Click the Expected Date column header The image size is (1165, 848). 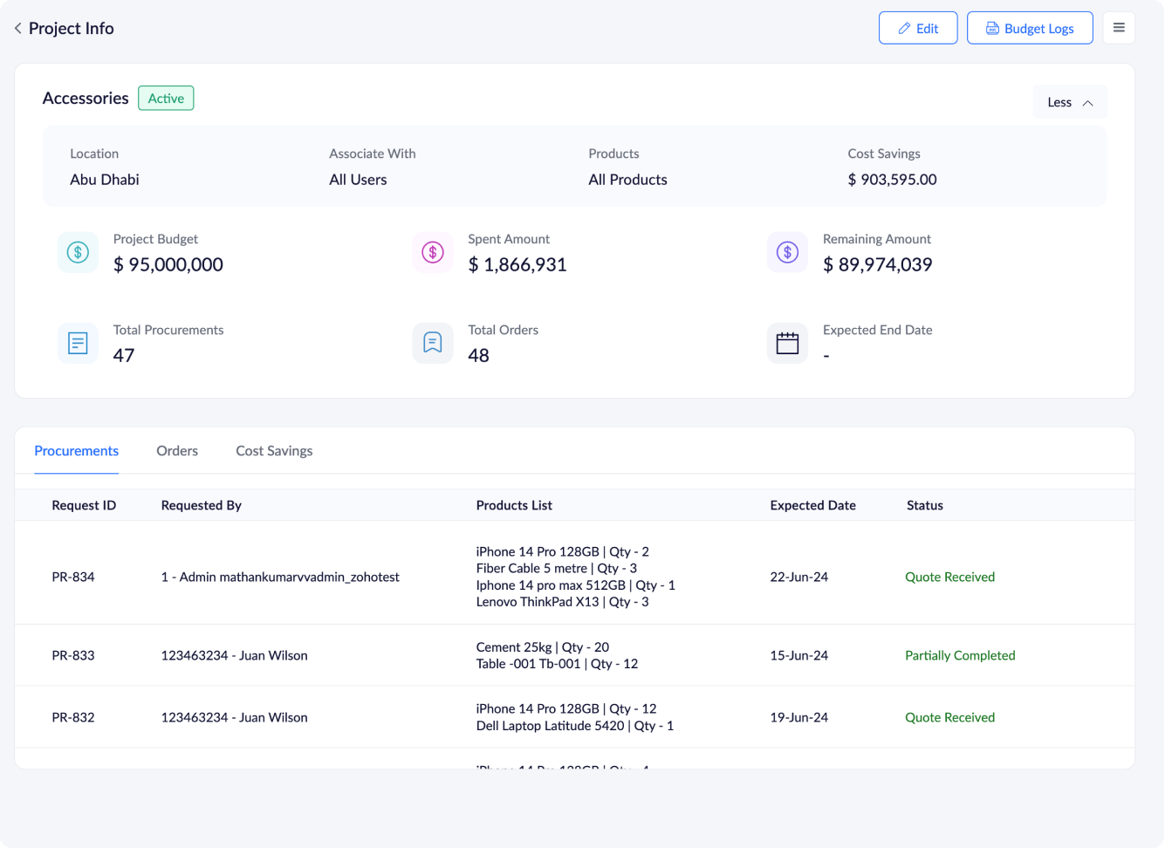812,505
